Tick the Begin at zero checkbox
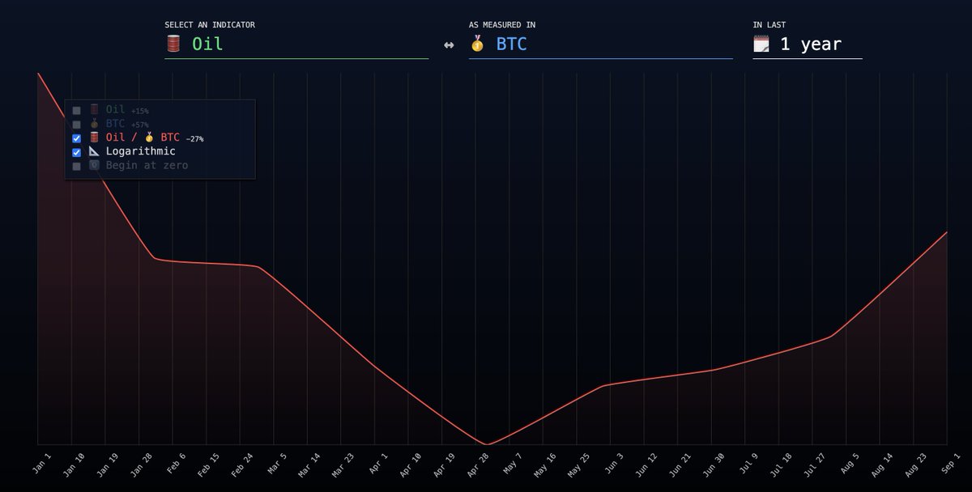 [76, 166]
